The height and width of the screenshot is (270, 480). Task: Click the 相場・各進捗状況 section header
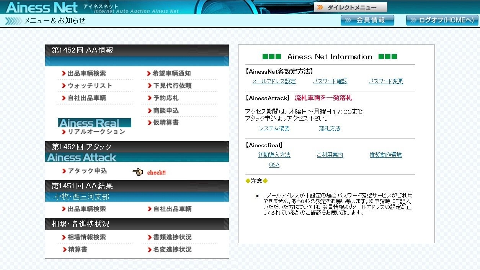137,224
